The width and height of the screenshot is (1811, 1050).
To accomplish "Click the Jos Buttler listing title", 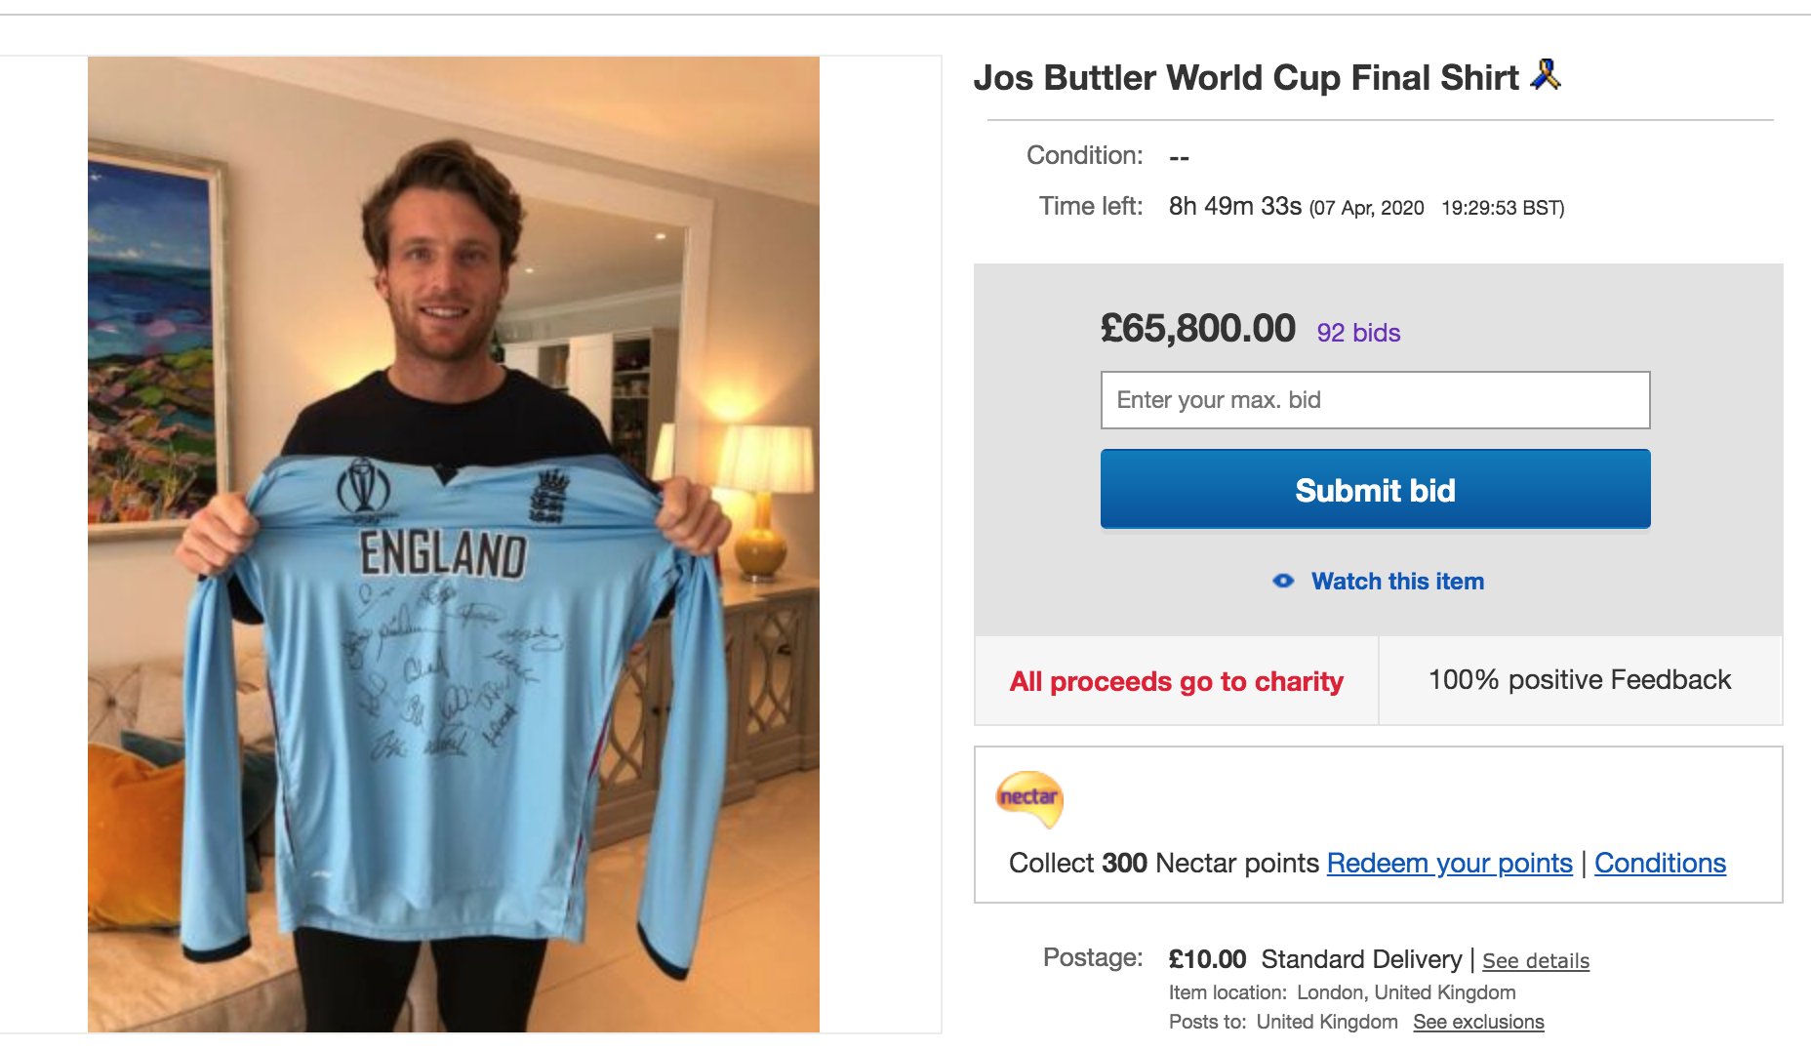I will tap(1246, 77).
